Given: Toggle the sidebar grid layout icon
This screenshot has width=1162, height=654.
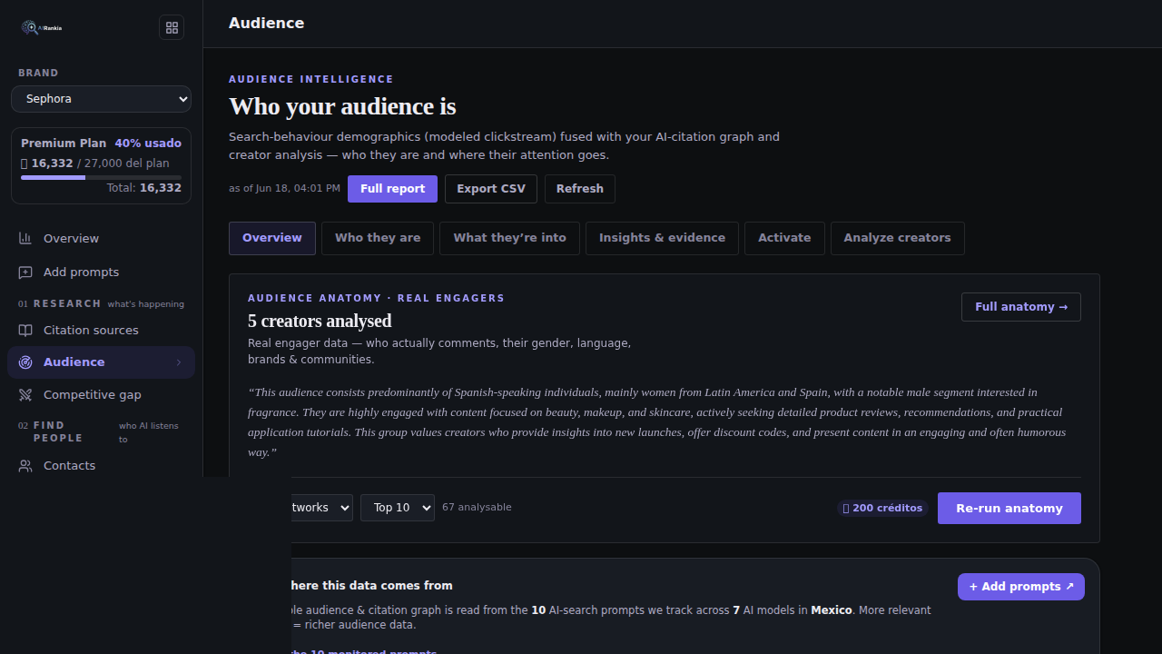Looking at the screenshot, I should (x=172, y=27).
